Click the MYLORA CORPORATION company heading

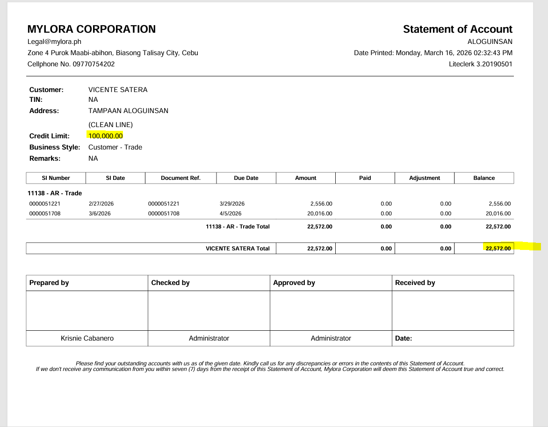click(x=92, y=29)
